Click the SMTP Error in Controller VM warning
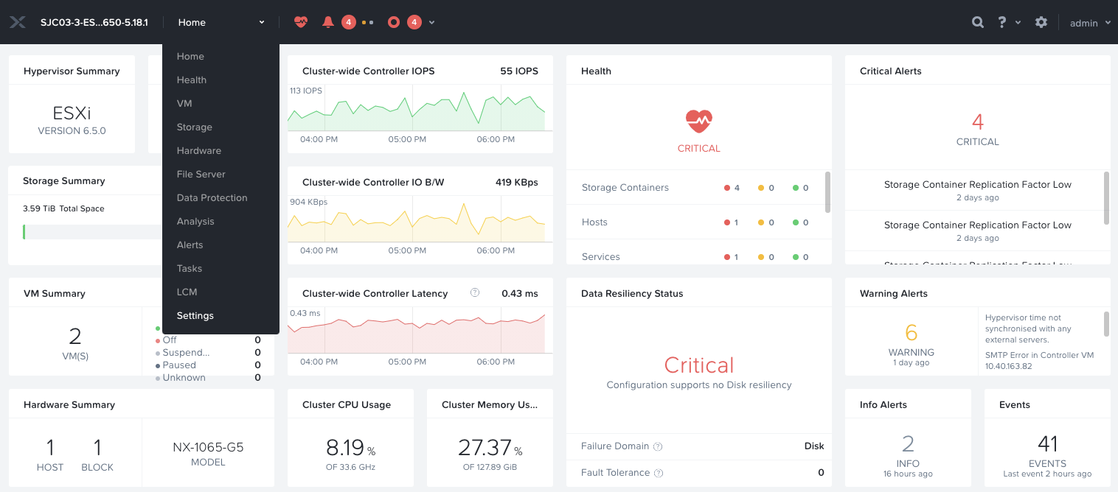This screenshot has width=1118, height=492. pos(1039,360)
